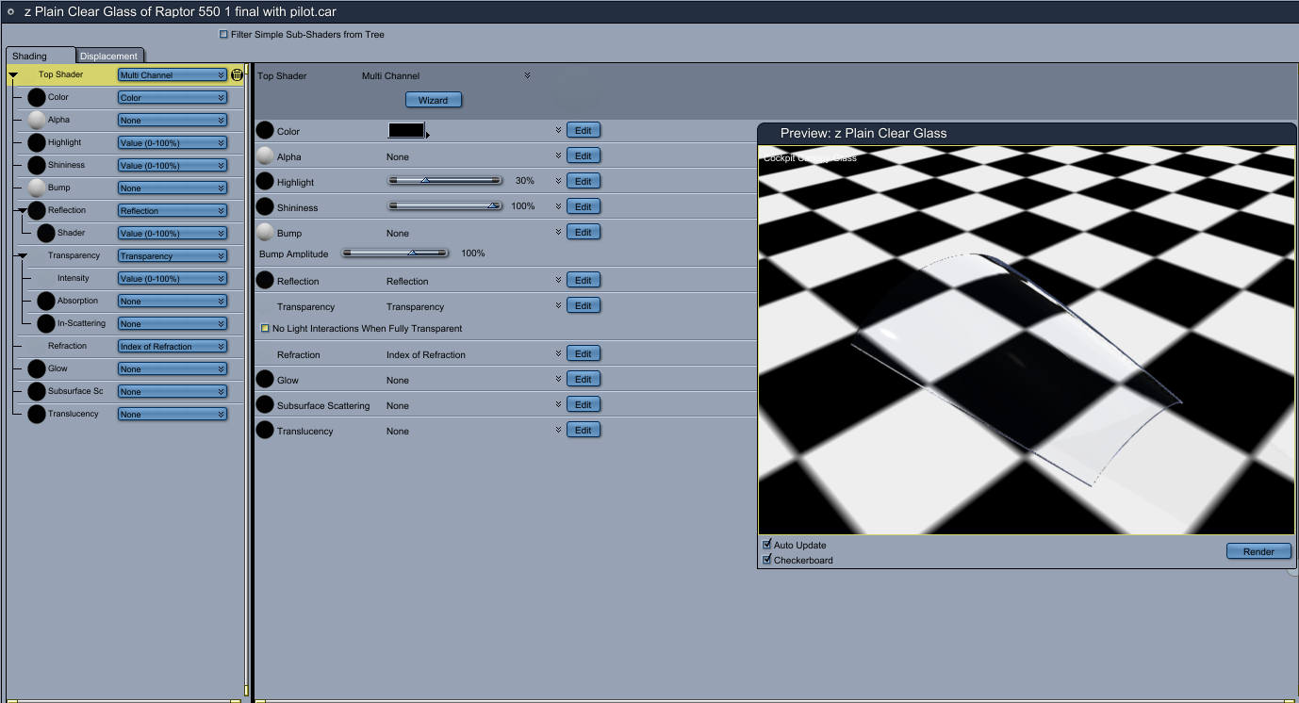This screenshot has height=703, width=1299.
Task: Click the Highlight sphere icon in the tree
Action: tap(37, 142)
